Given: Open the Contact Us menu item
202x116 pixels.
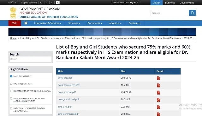Looking at the screenshot, I should pyautogui.click(x=134, y=23).
